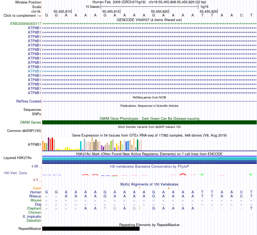
Task: Click the 55,455,825 position marker
Action: (x=209, y=11)
